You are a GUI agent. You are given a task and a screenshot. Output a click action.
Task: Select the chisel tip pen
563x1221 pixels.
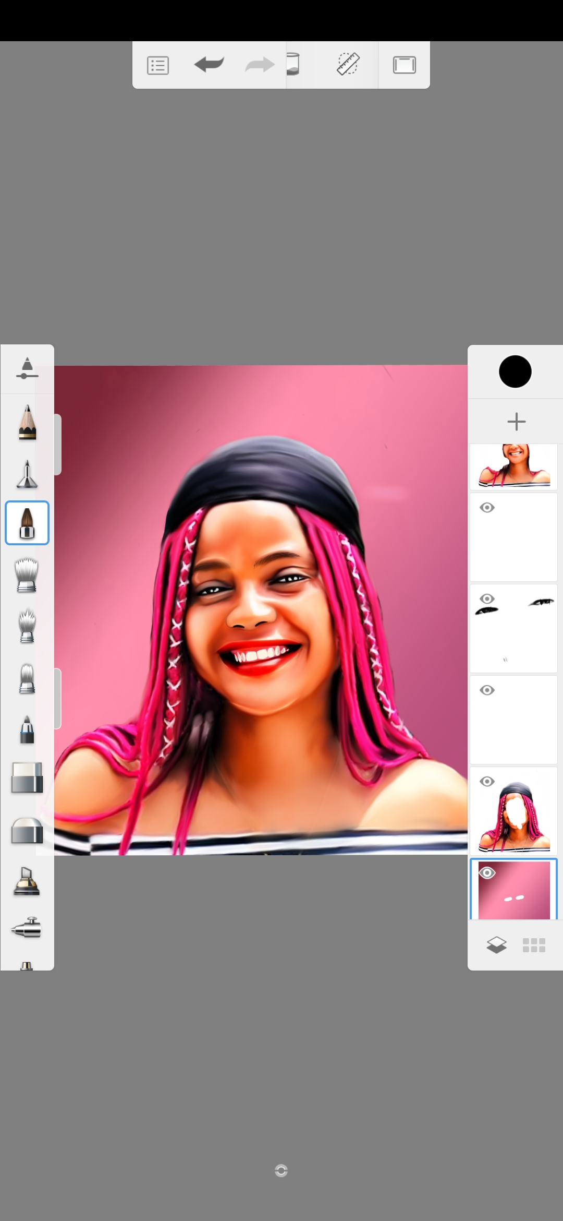tap(27, 881)
